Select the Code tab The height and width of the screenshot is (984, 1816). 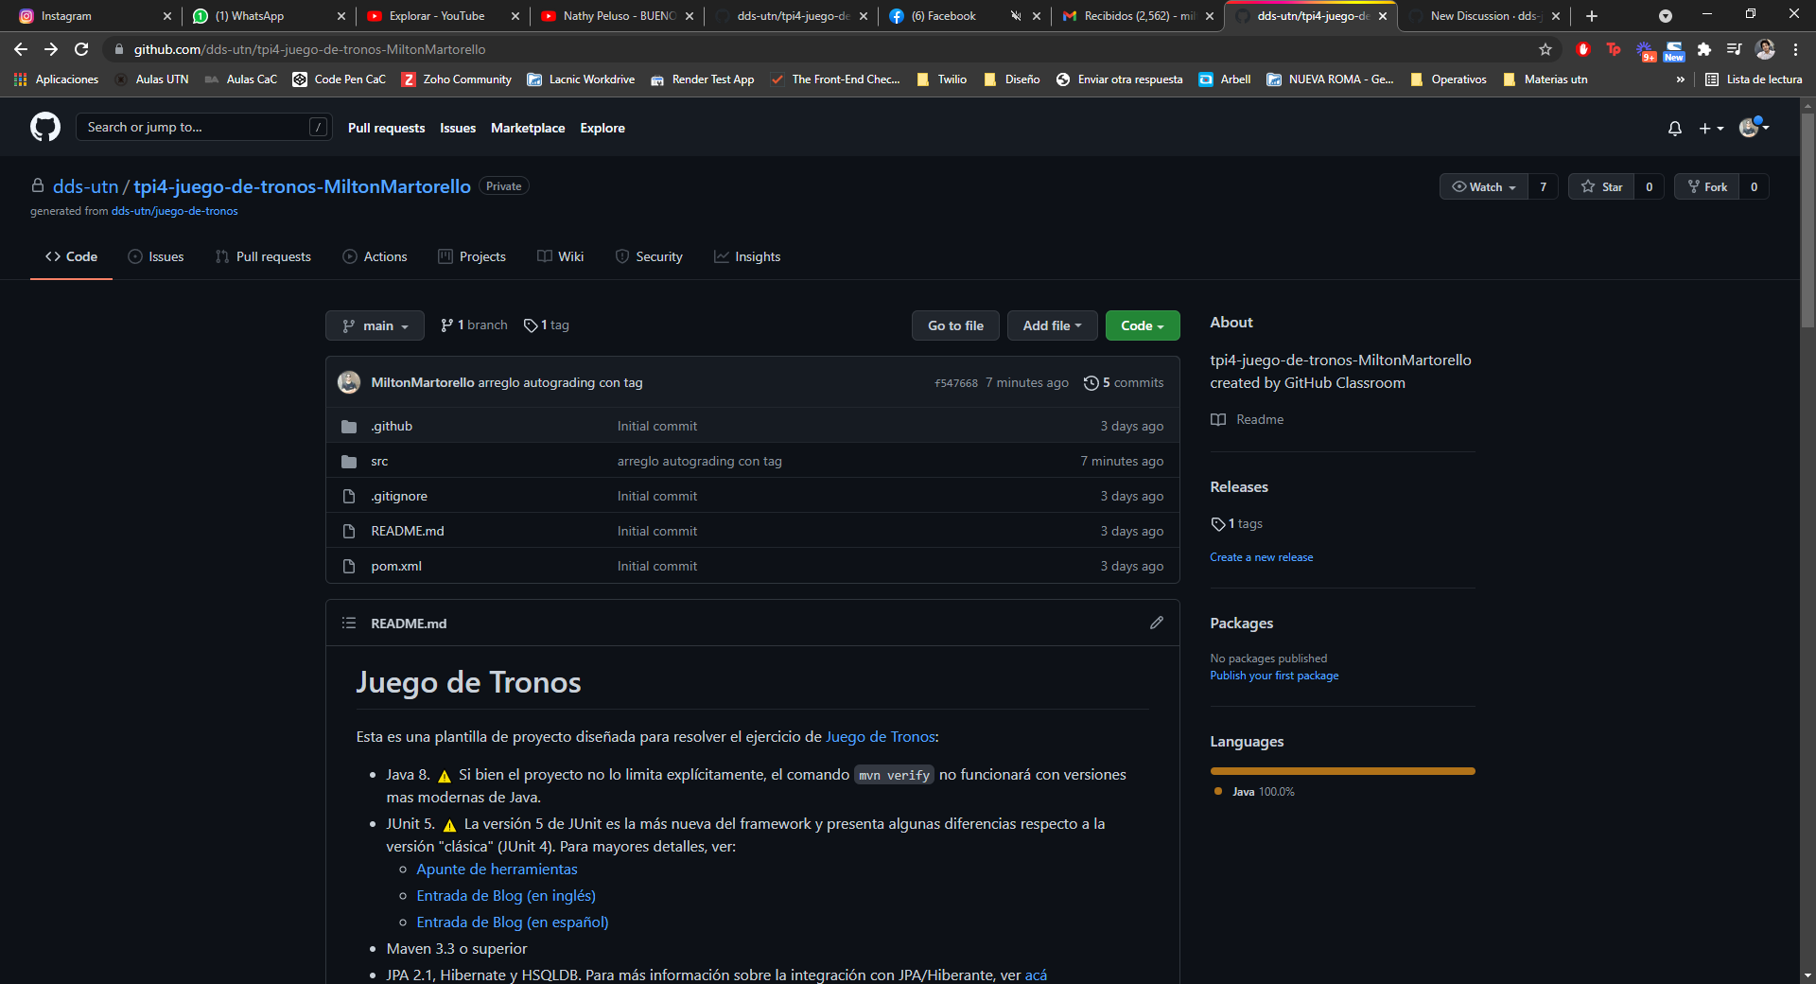[71, 256]
